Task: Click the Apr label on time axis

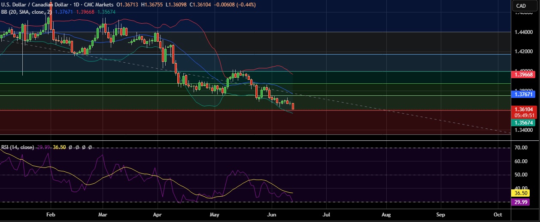Action: 158,214
